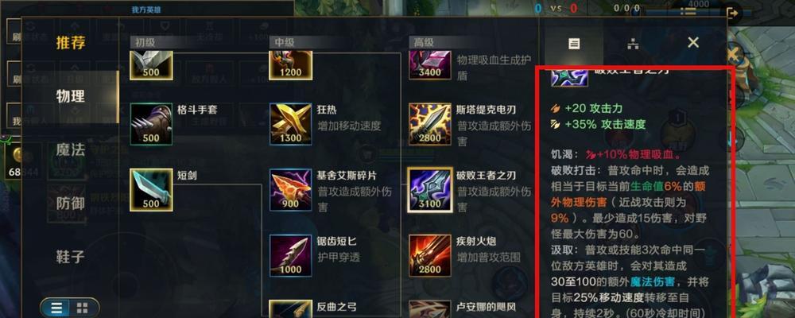795x318 pixels.
Task: Choose the 斯塔缇克电刃 item icon
Action: click(x=430, y=124)
